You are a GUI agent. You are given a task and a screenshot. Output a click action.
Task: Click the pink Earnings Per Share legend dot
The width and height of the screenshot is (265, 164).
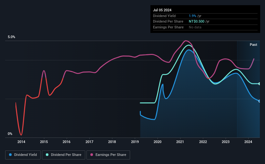92,155
